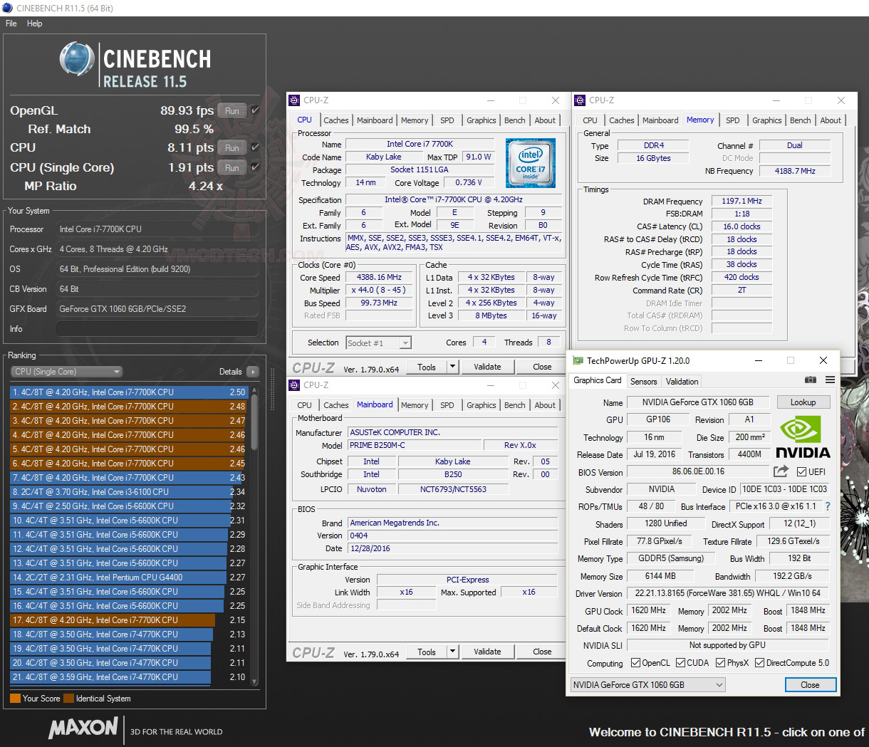Image resolution: width=869 pixels, height=747 pixels.
Task: Toggle the UEFI checkbox in GPU-Z
Action: coord(801,471)
